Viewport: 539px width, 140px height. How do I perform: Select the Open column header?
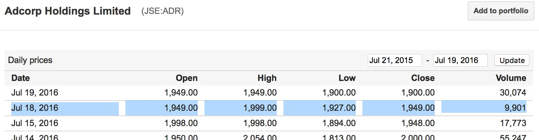pos(187,78)
